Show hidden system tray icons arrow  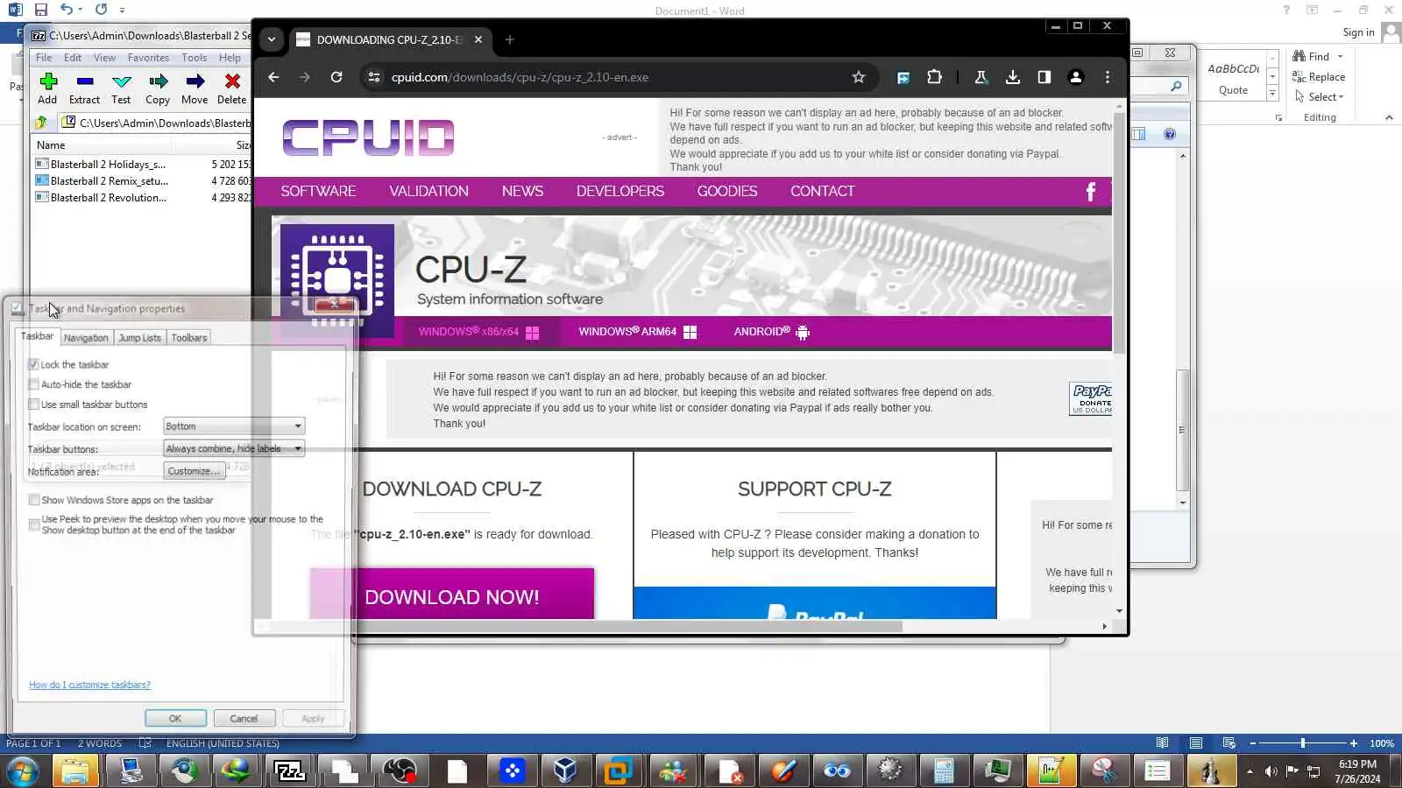1250,771
